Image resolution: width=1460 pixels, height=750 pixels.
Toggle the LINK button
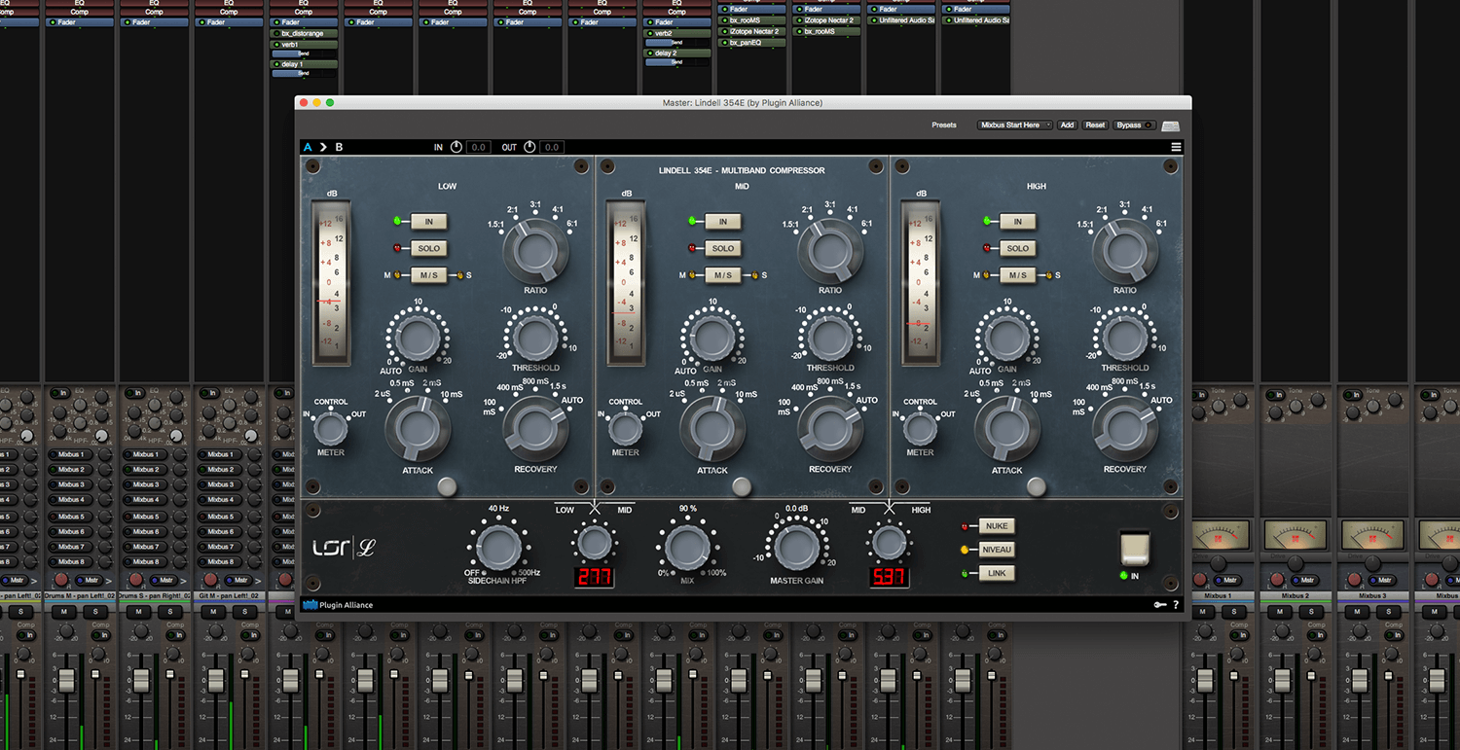click(x=997, y=573)
